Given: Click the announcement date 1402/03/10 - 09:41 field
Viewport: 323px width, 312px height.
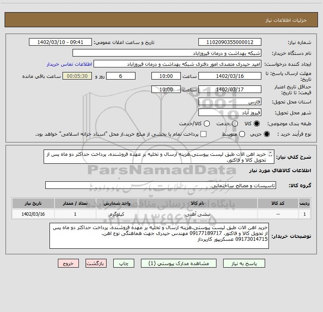Looking at the screenshot, I should point(60,42).
